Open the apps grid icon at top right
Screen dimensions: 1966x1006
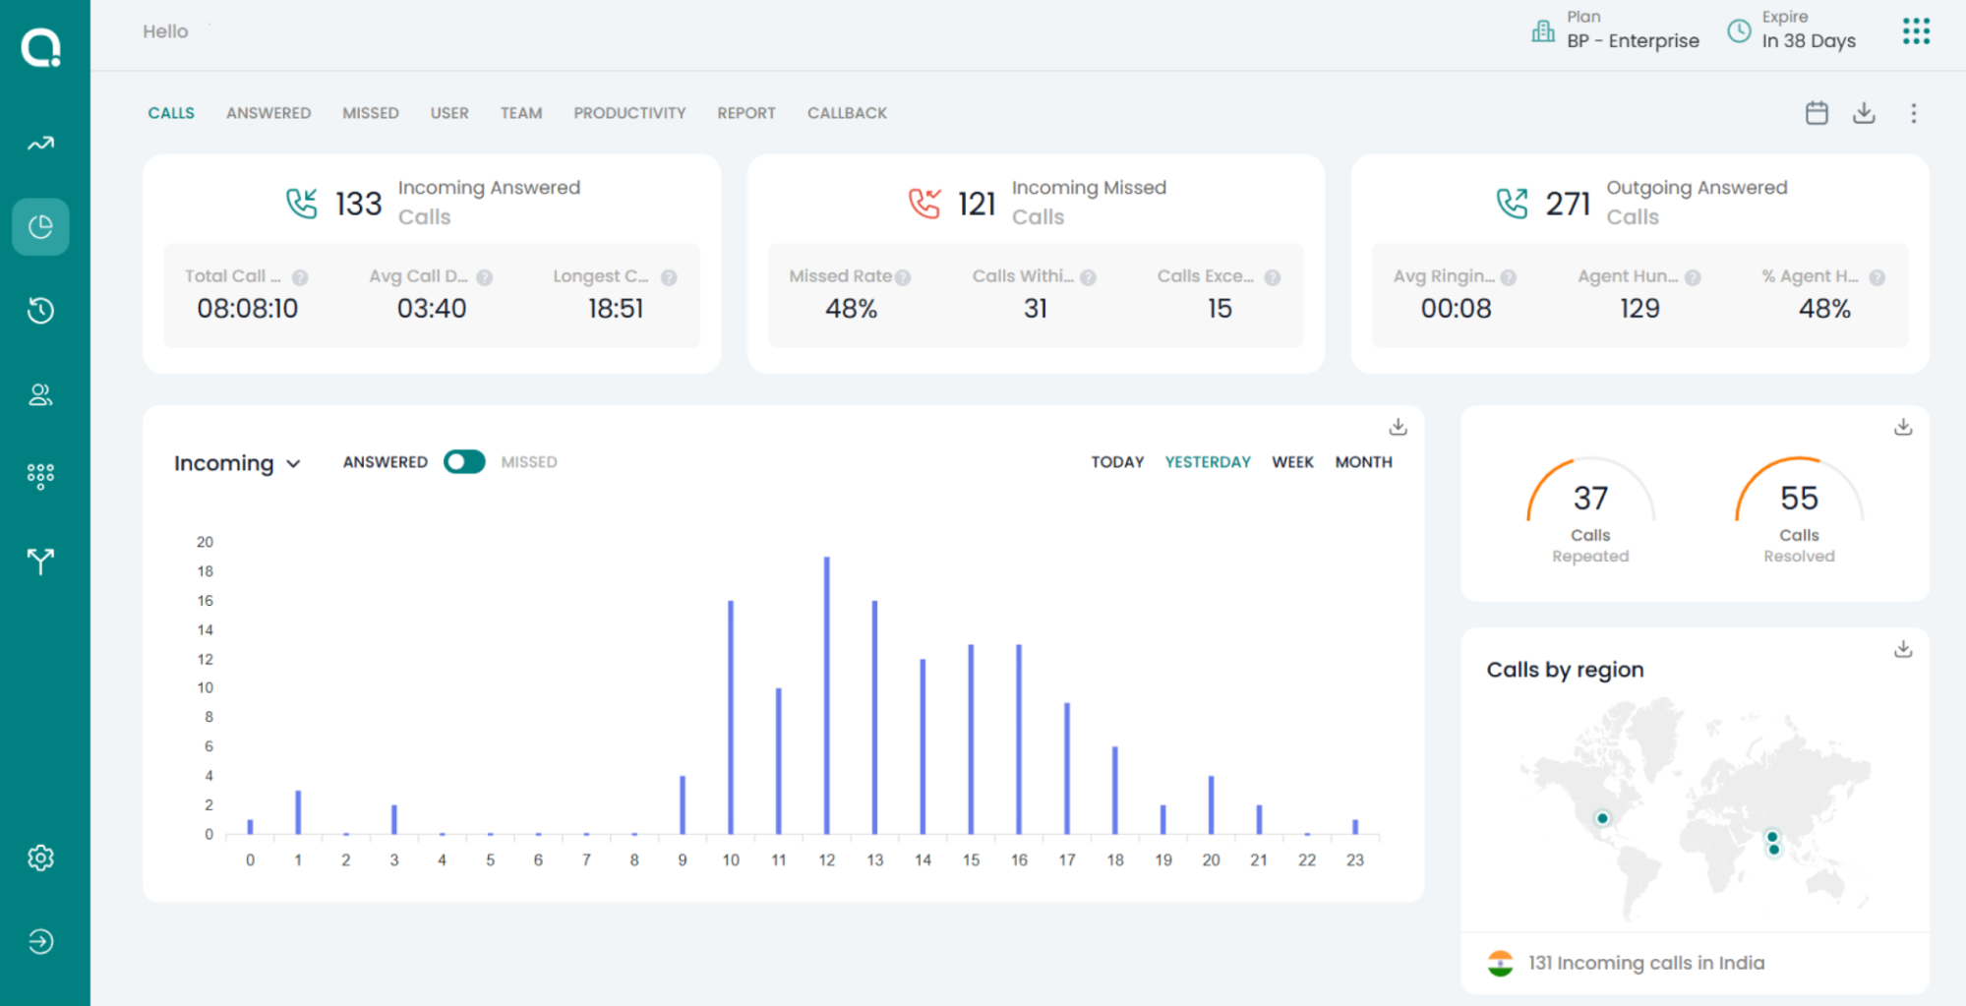pos(1916,31)
